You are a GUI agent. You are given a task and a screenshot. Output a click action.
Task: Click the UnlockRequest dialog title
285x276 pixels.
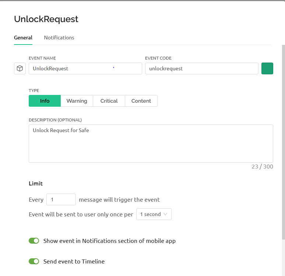46,19
